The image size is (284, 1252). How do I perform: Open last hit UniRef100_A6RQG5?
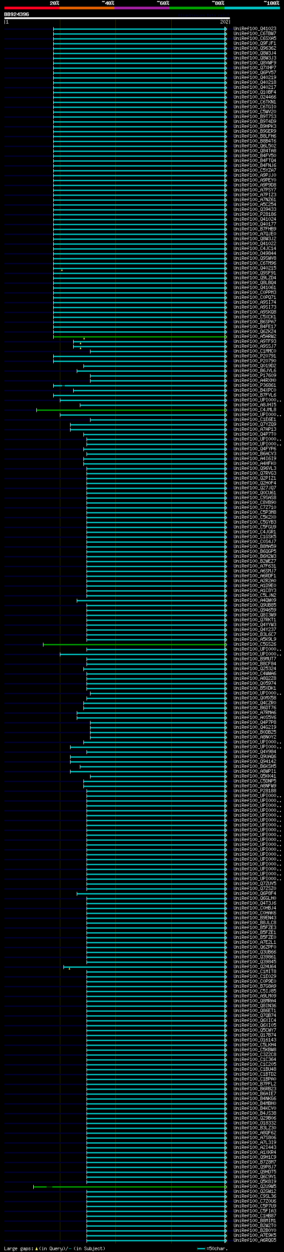255,1240
